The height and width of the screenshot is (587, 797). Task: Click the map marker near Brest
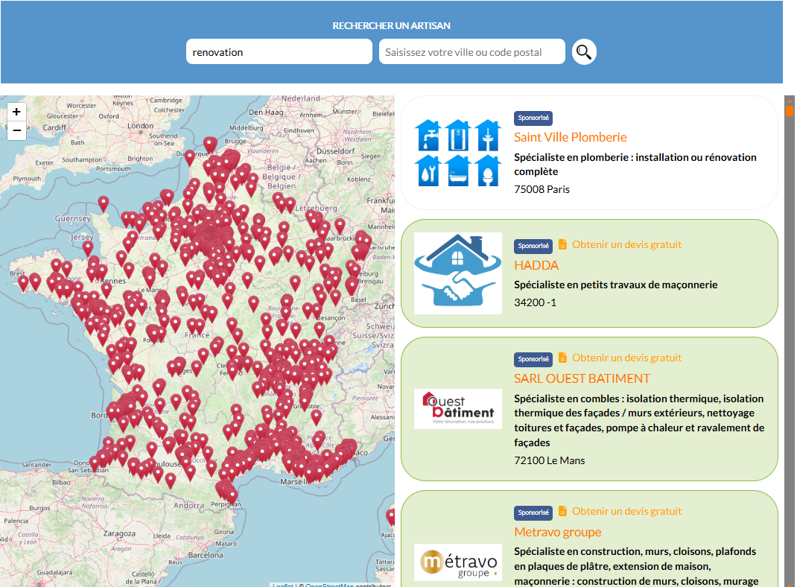pyautogui.click(x=23, y=282)
